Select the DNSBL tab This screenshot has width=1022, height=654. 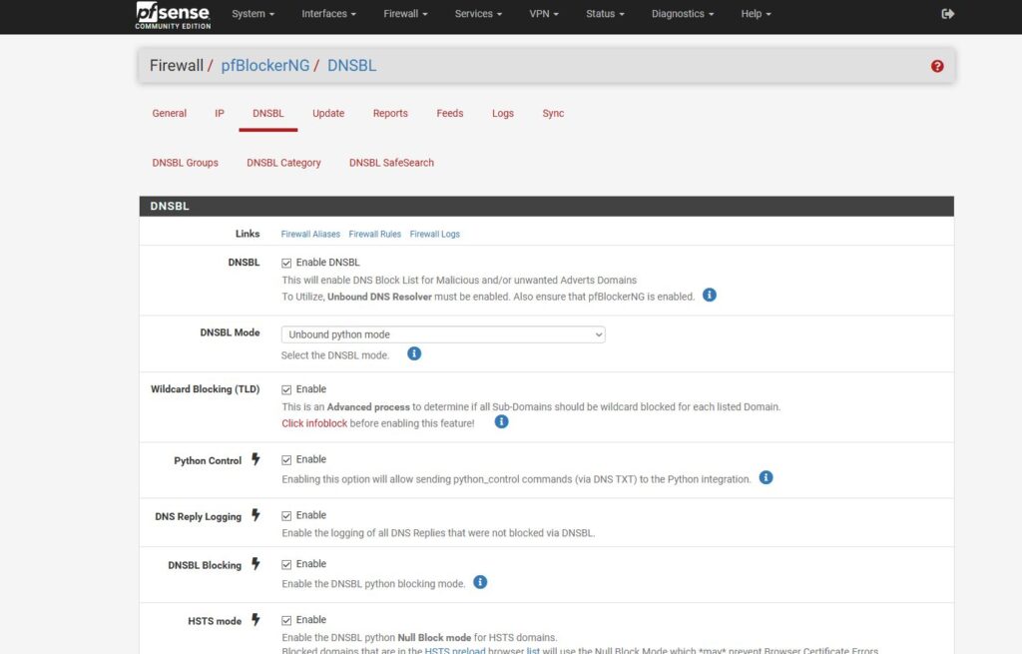pos(267,114)
